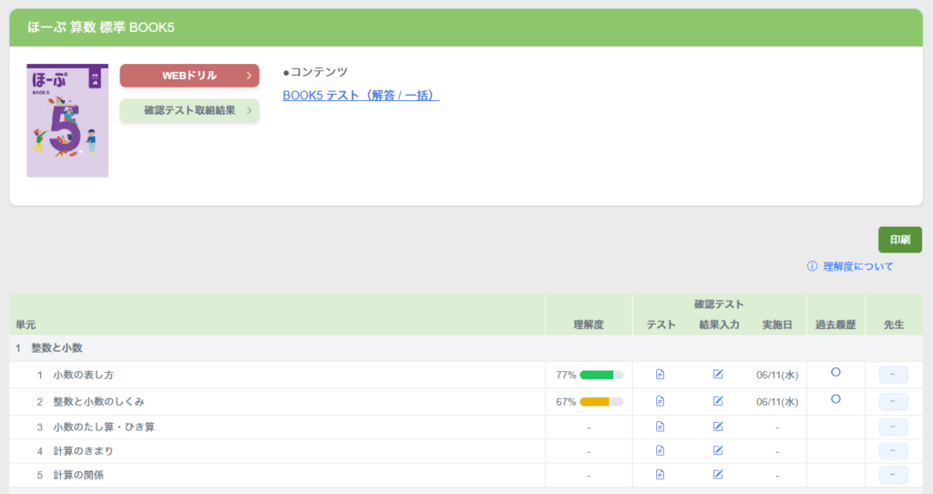Click the ほーぷ BOOK5 cover thumbnail
933x494 pixels.
(x=67, y=120)
